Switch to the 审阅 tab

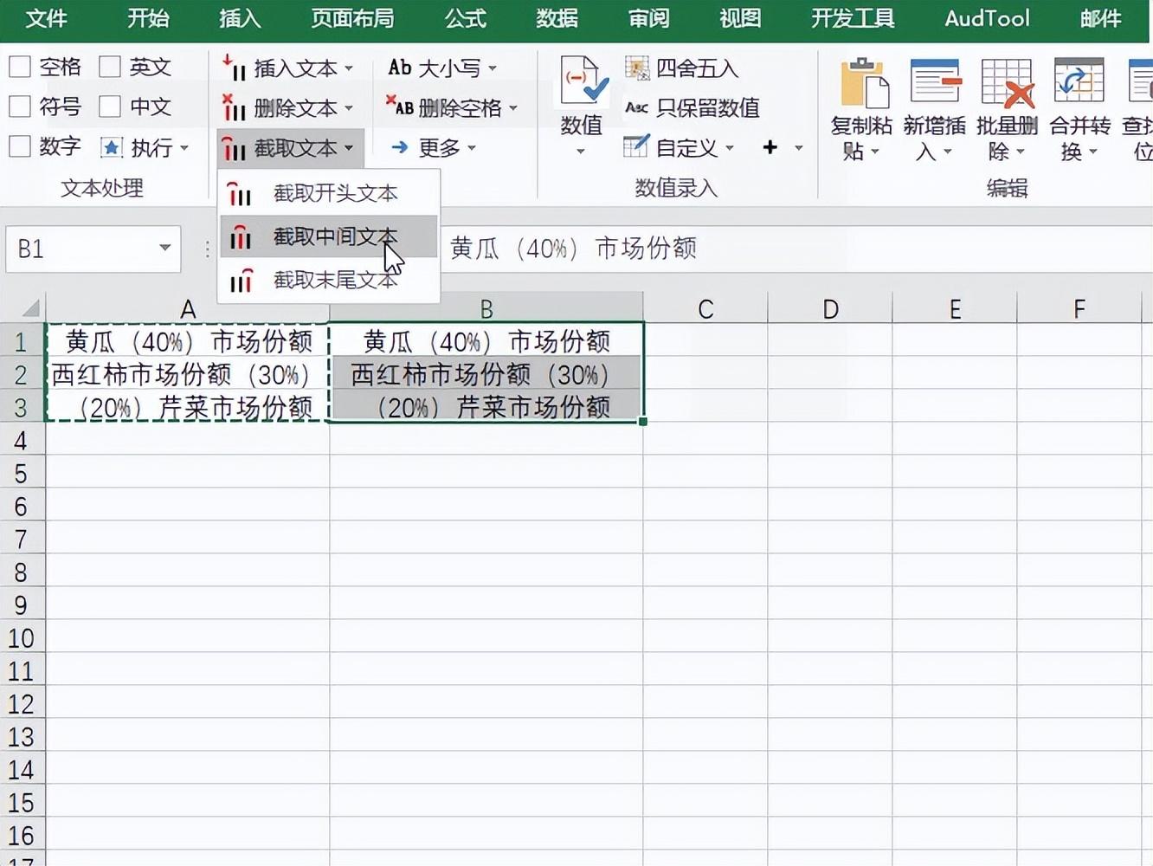[x=648, y=18]
